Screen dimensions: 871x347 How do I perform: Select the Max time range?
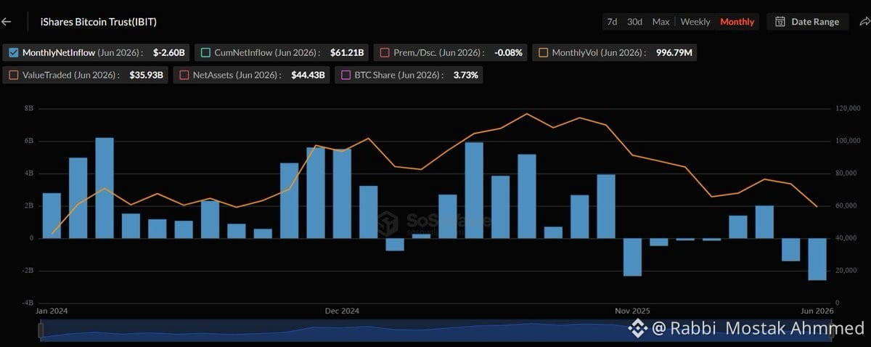tap(661, 22)
